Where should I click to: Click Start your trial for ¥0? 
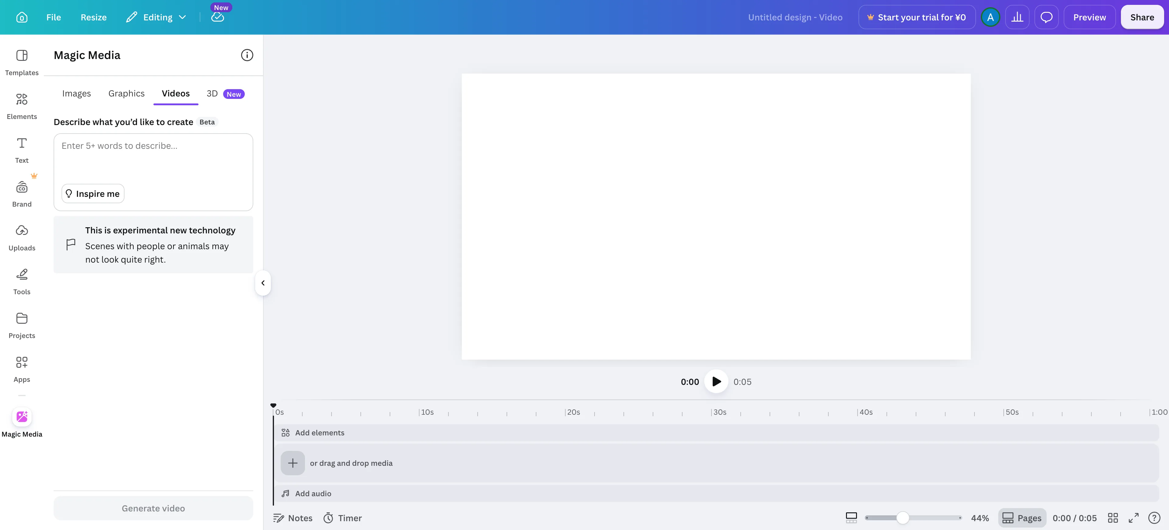point(917,17)
